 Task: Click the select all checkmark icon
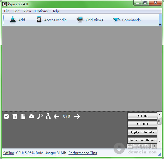pos(6,116)
